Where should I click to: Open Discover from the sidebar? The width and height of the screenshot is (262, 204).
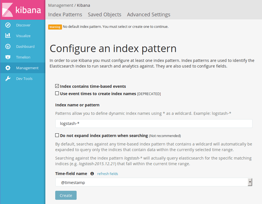pos(23,25)
